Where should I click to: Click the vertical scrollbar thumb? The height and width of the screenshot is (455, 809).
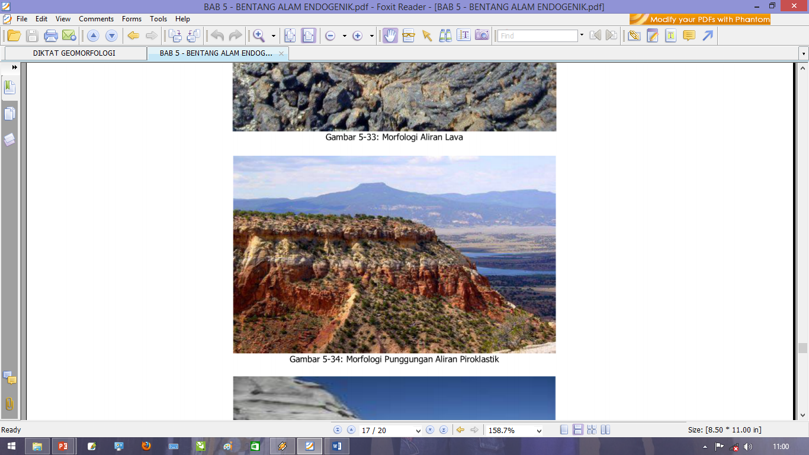tap(803, 348)
